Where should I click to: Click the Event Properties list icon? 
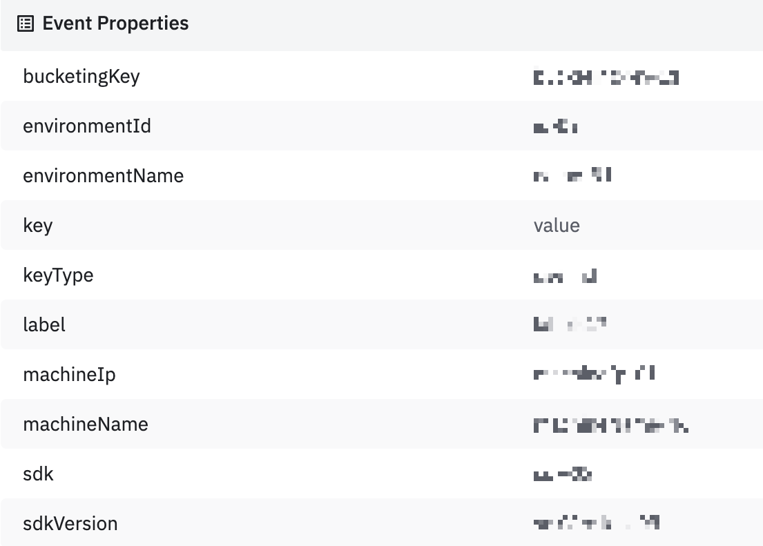click(25, 24)
